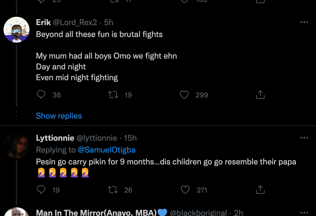Open more options for Lyttionnie's tweet

point(304,138)
